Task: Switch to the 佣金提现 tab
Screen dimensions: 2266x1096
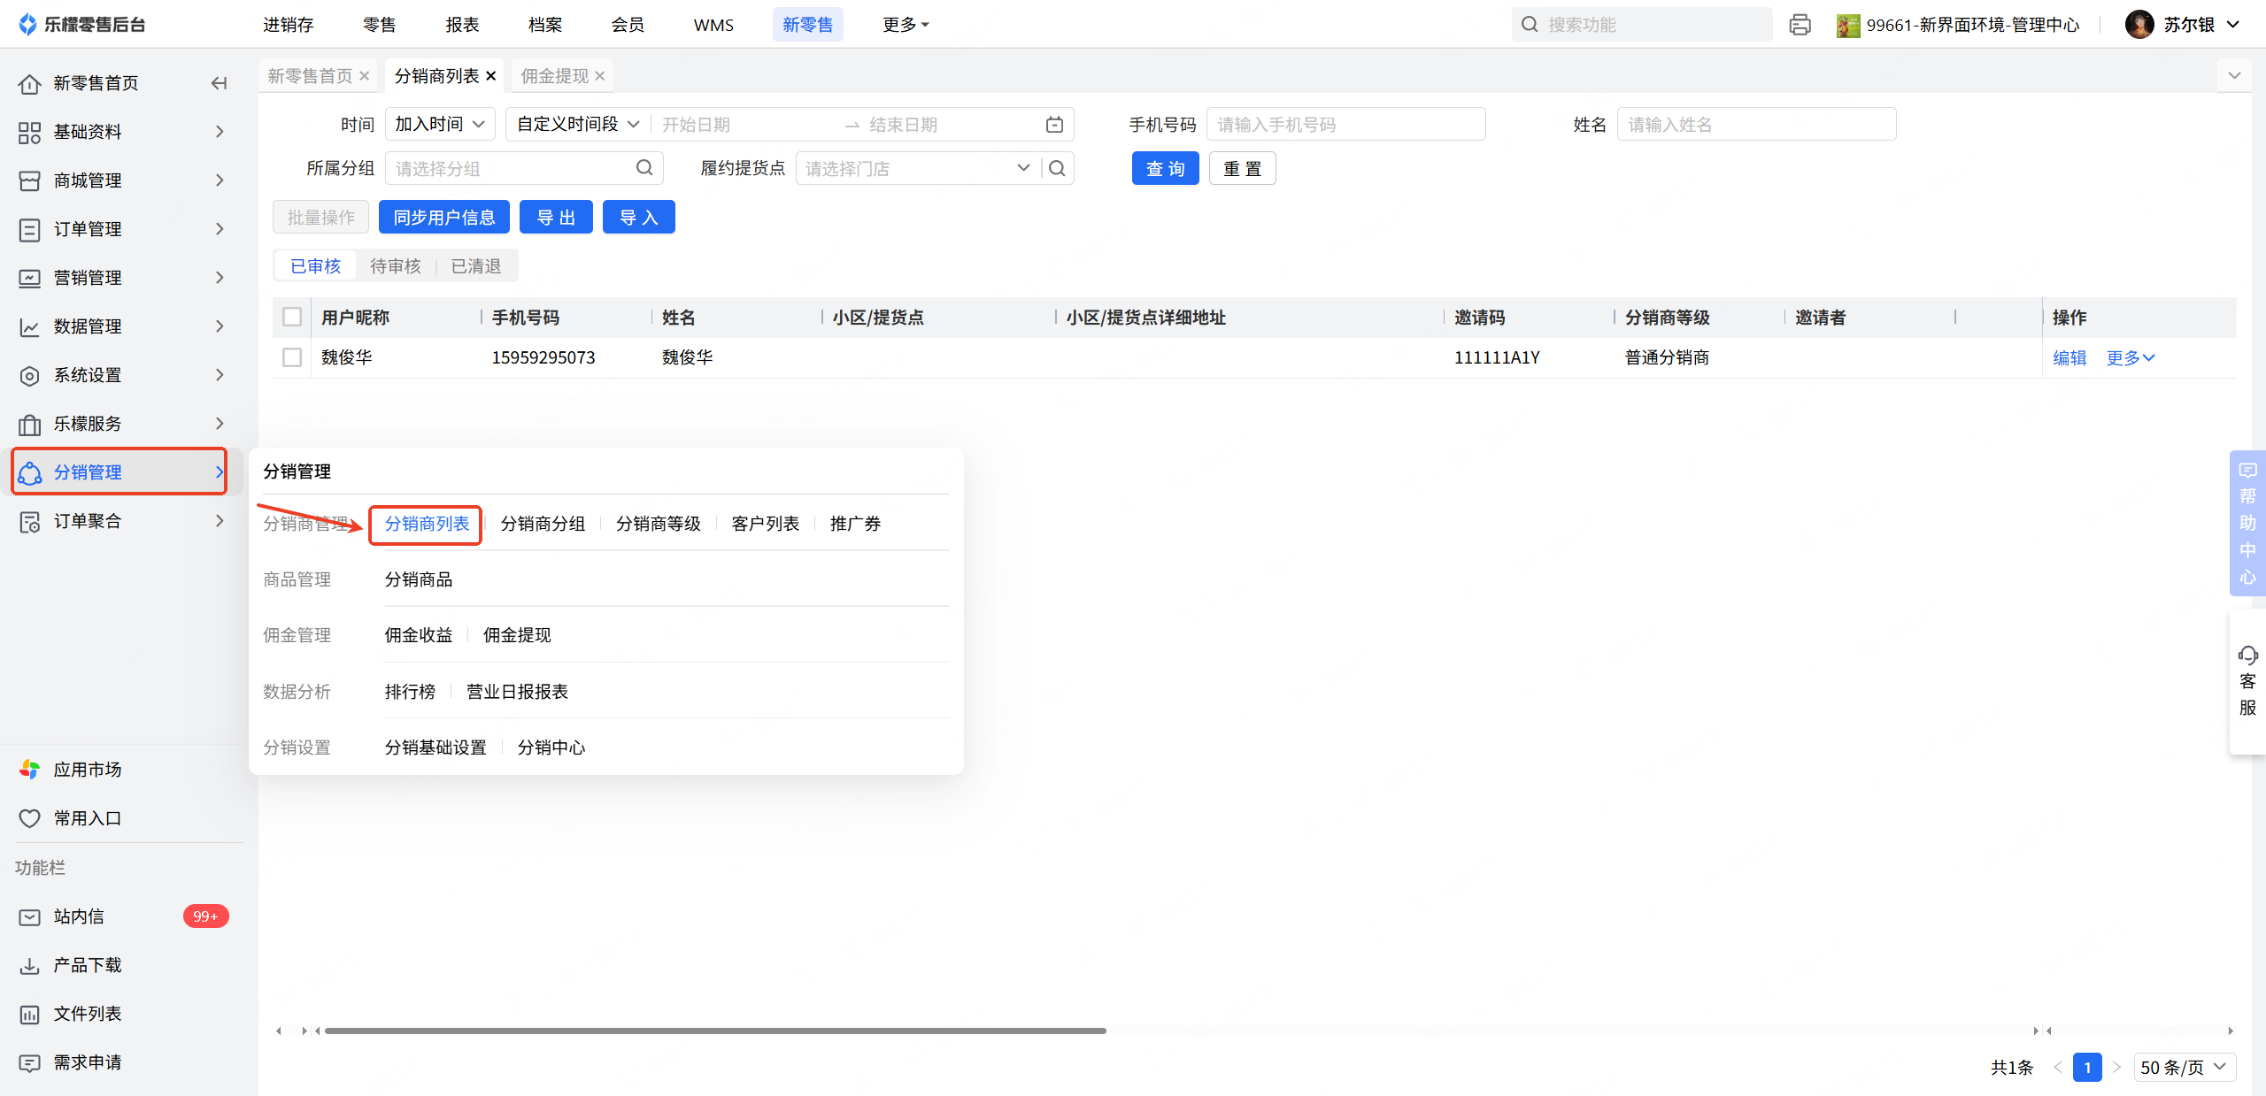Action: pos(554,76)
